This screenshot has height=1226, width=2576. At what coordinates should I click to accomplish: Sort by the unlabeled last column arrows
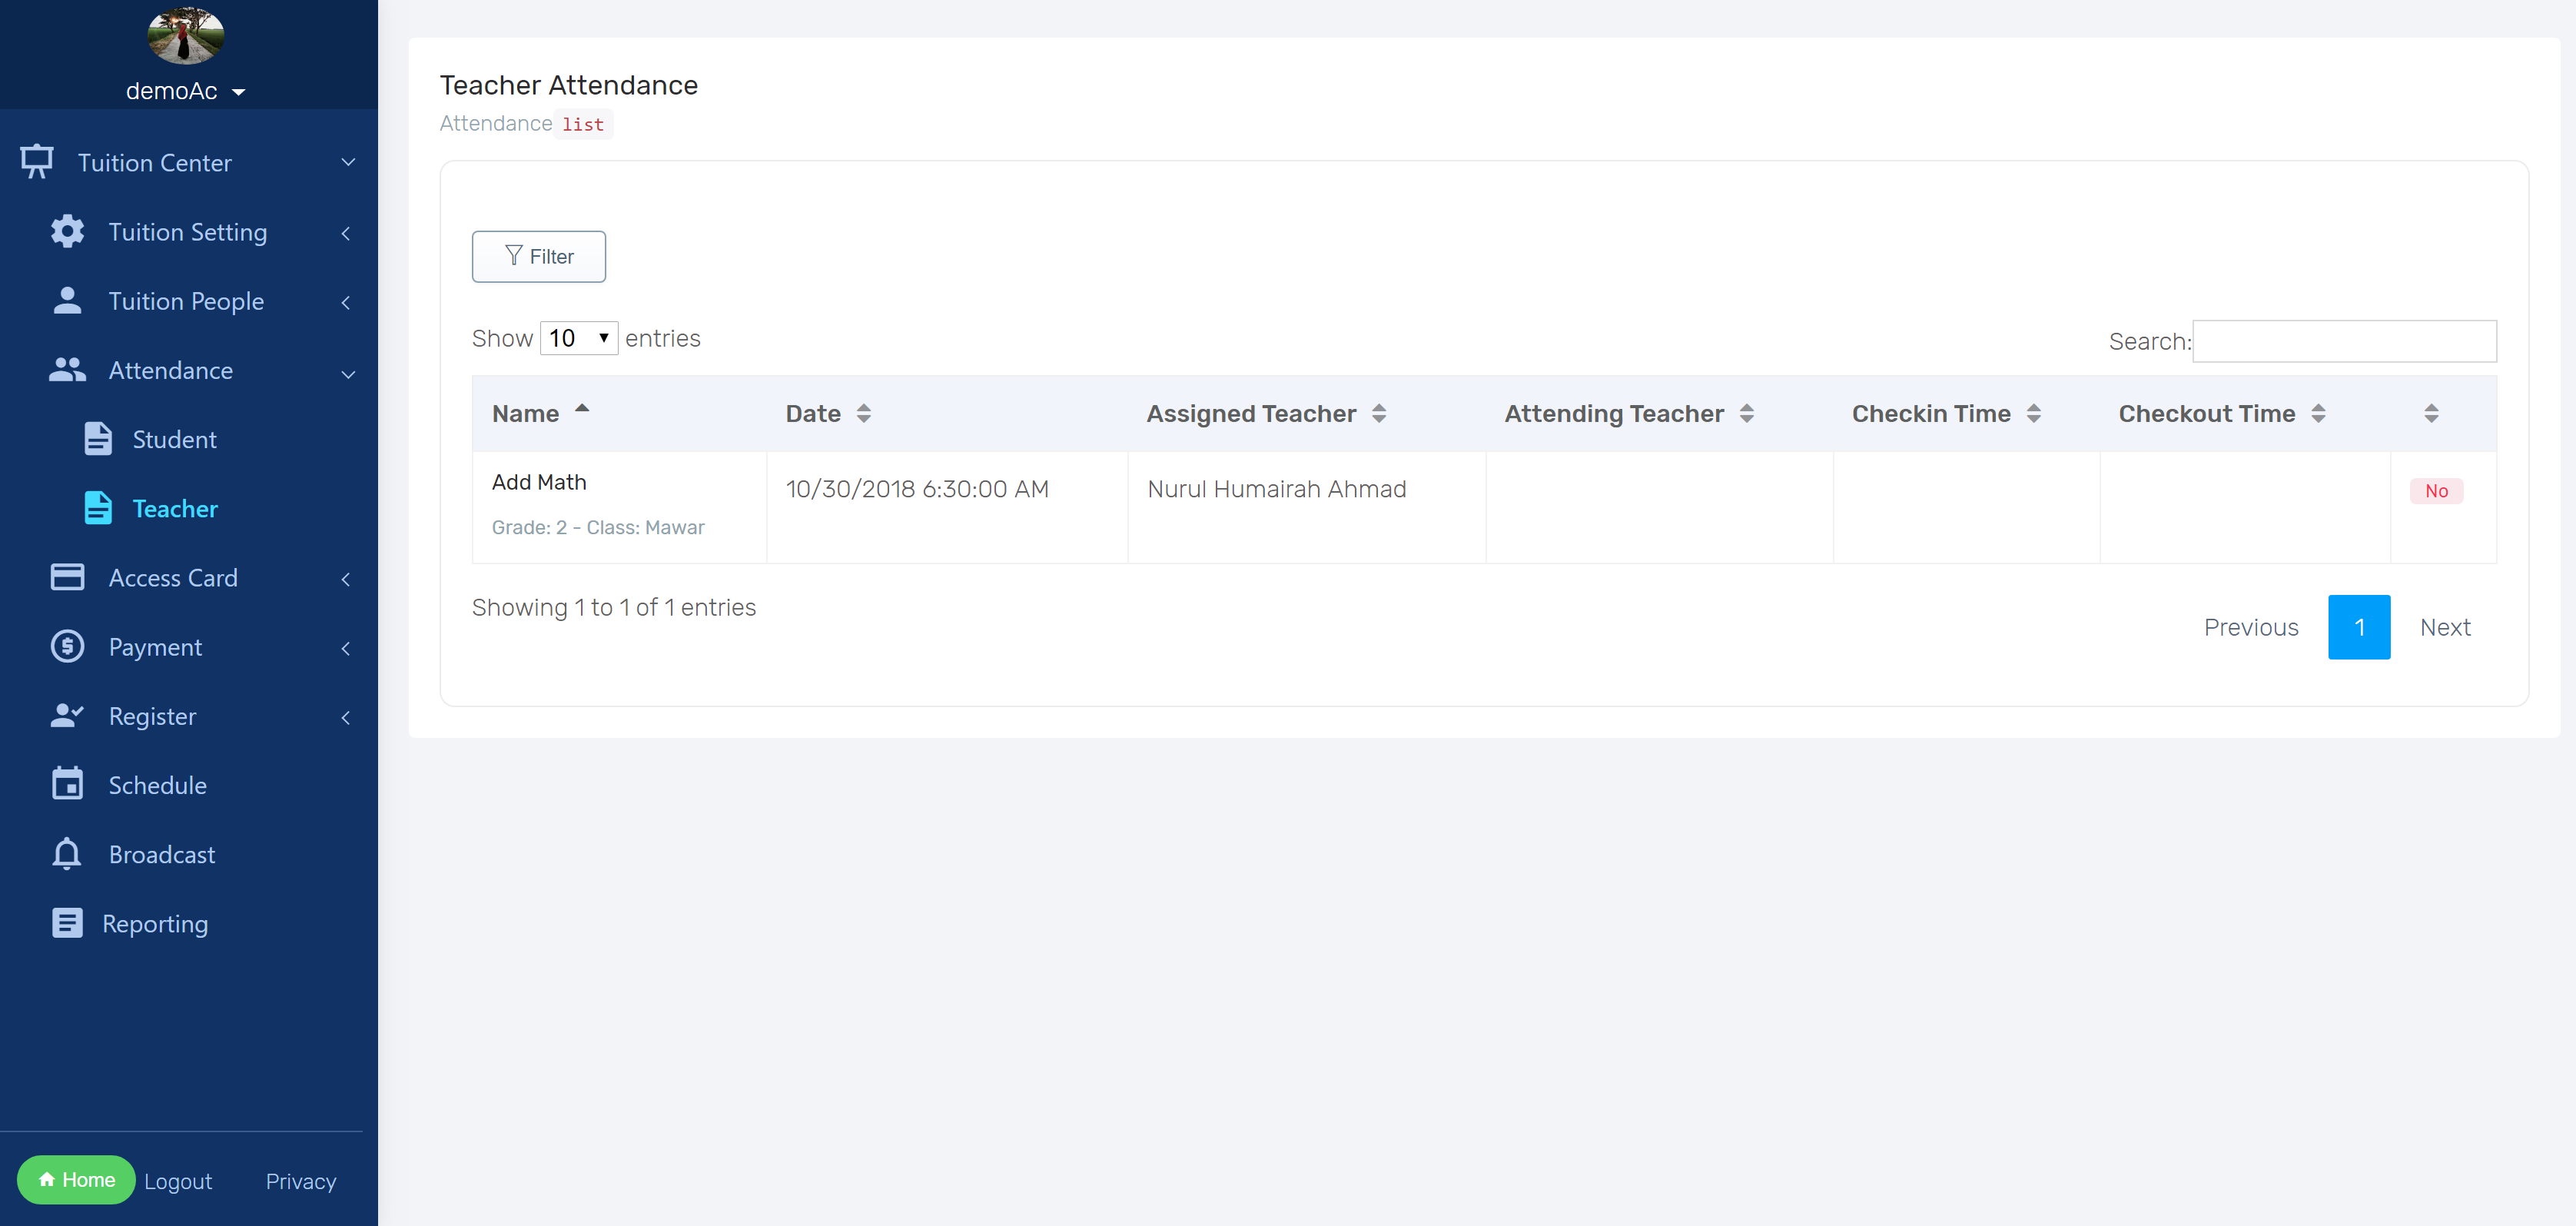click(x=2432, y=413)
